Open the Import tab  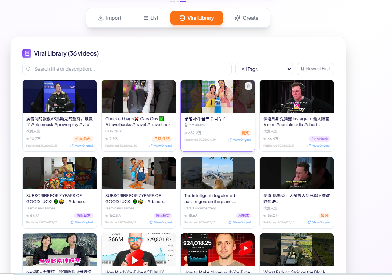[110, 18]
